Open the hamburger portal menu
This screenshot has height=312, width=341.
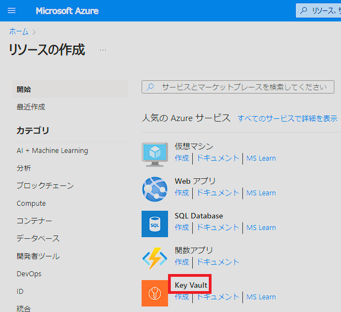pyautogui.click(x=12, y=10)
